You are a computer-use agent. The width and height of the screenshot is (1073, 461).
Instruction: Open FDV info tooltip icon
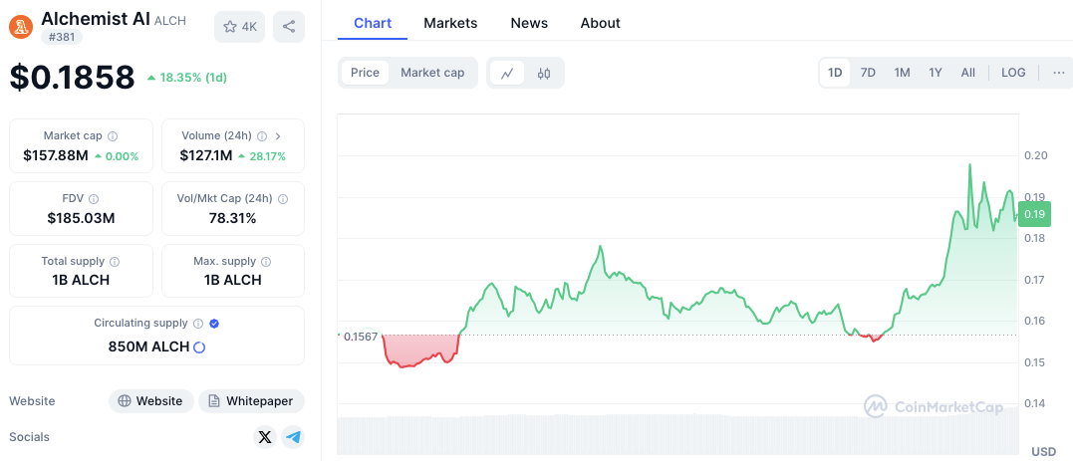click(x=94, y=199)
